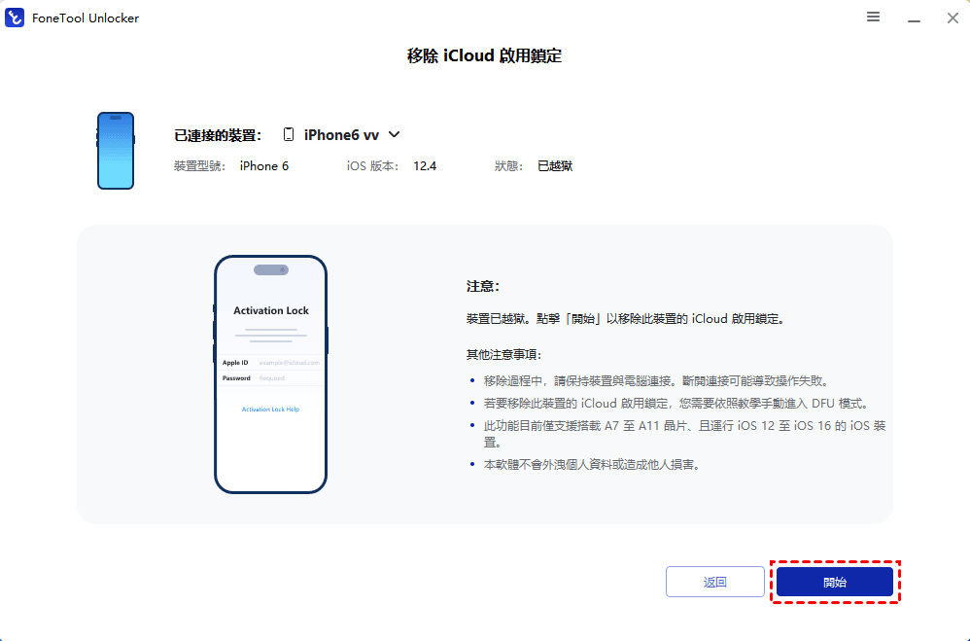Minimize the FoneTool Unlocker window
Viewport: 970px width, 641px height.
click(914, 18)
